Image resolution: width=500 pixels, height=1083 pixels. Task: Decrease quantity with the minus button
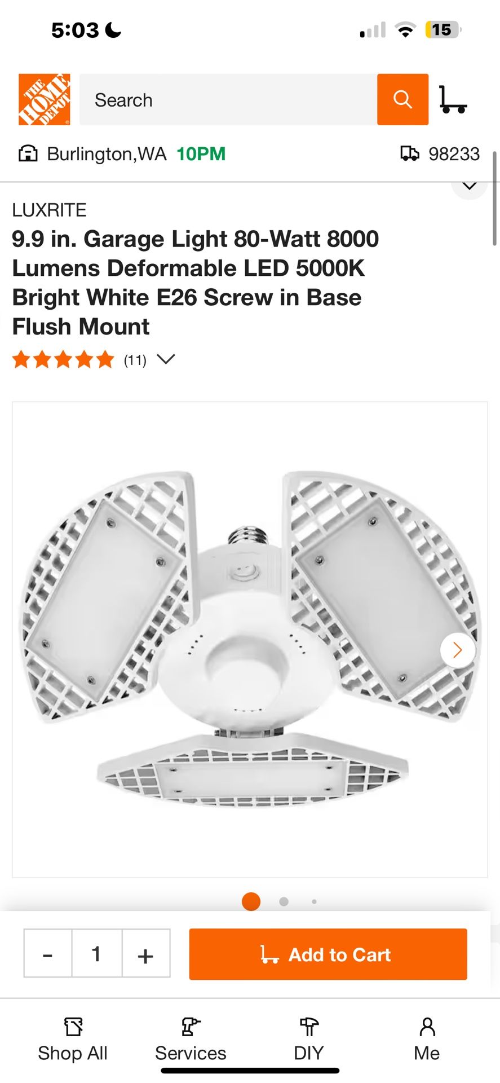click(x=48, y=953)
